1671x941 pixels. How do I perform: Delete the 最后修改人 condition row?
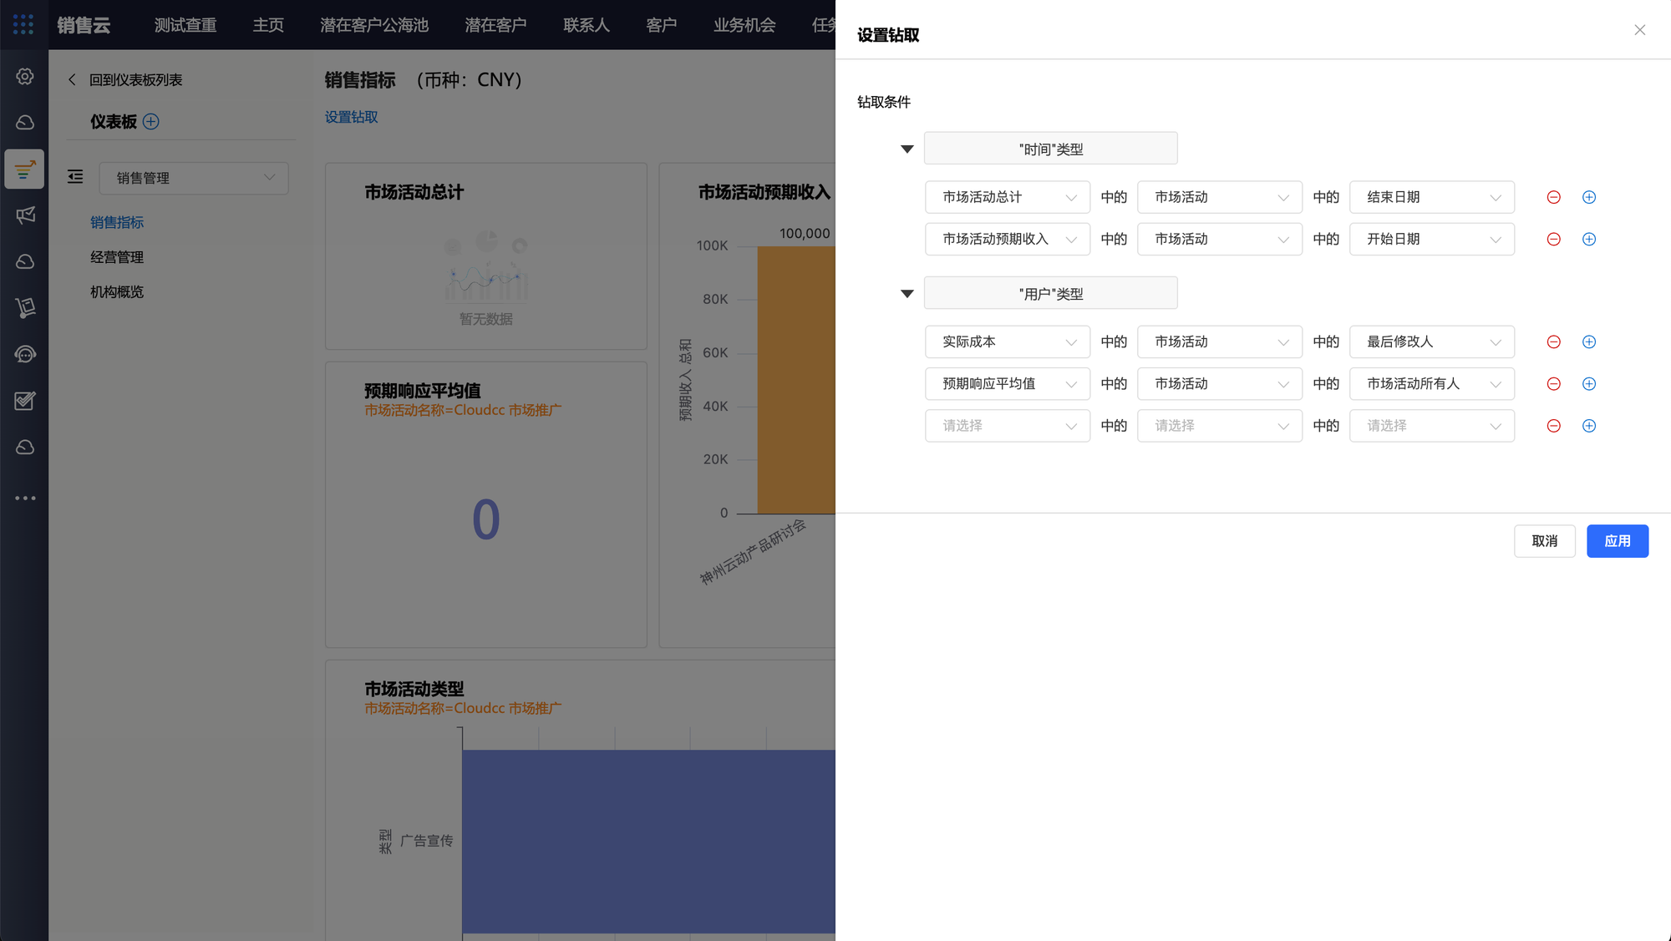[x=1553, y=342]
